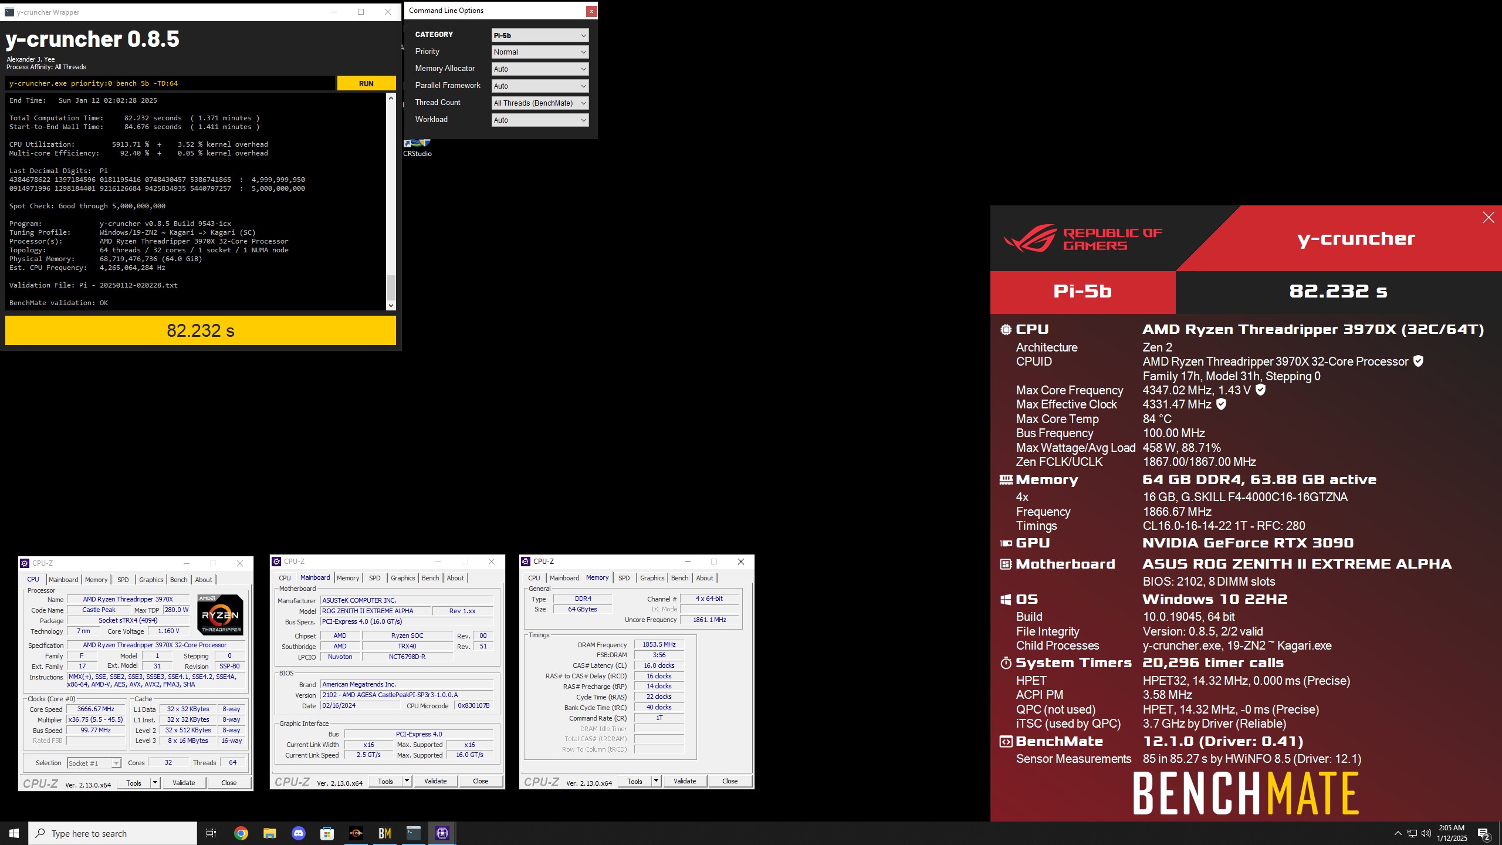This screenshot has height=845, width=1502.
Task: Open Discord from the taskbar
Action: [x=298, y=833]
